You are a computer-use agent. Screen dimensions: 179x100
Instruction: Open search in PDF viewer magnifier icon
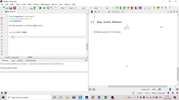(96, 12)
